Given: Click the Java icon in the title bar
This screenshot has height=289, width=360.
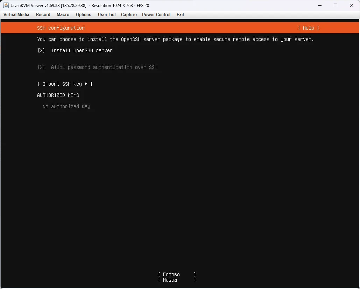Looking at the screenshot, I should pos(6,5).
